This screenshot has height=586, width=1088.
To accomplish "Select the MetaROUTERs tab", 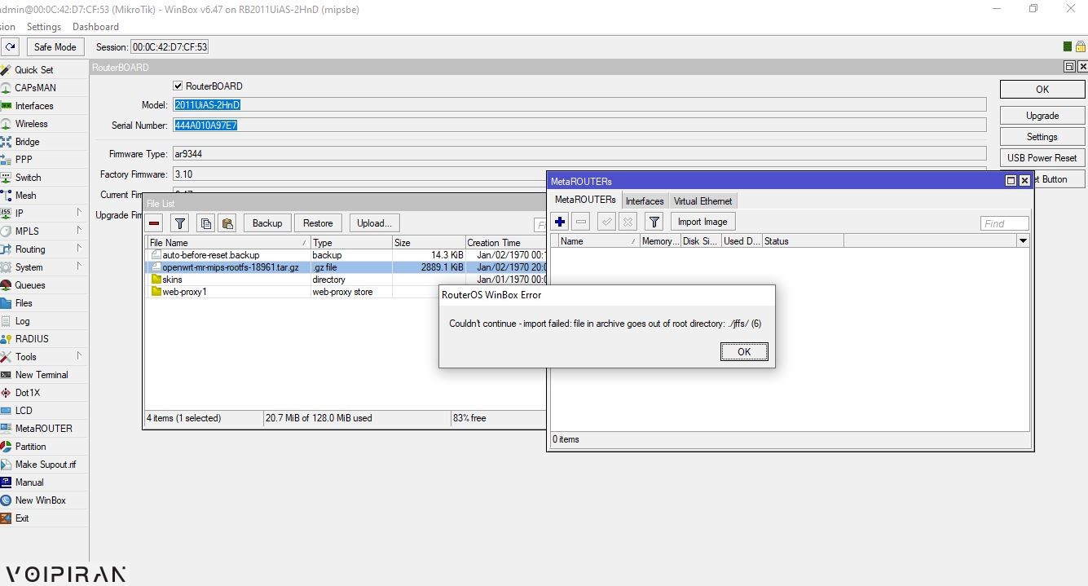I will coord(585,200).
